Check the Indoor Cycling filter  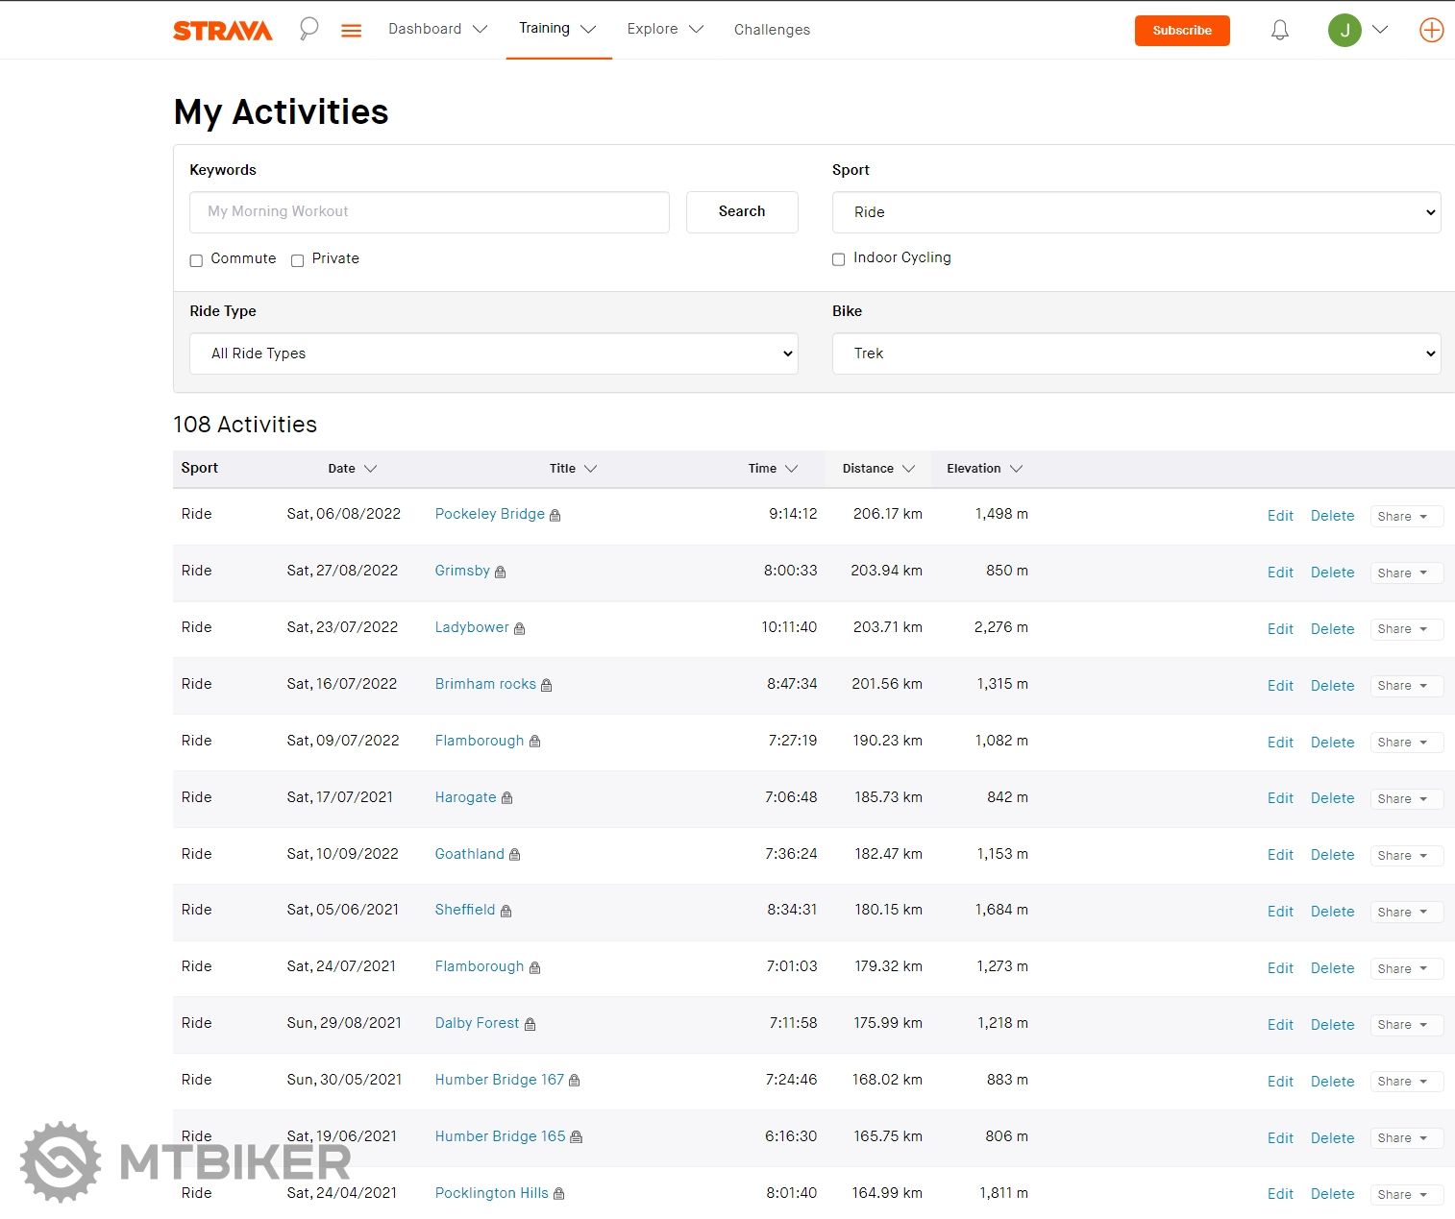(839, 259)
